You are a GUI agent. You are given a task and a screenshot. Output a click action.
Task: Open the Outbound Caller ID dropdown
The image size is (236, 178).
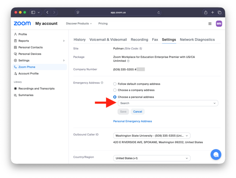pyautogui.click(x=152, y=136)
